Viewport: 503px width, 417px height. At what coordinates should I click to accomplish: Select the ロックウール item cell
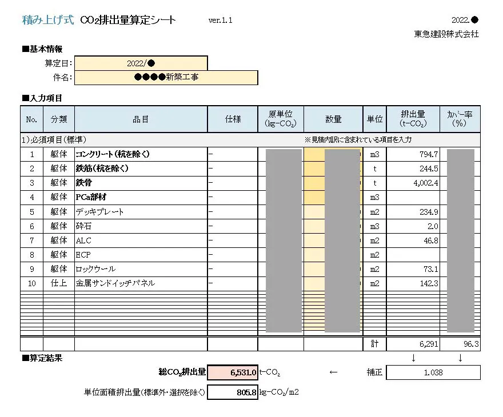click(x=141, y=269)
